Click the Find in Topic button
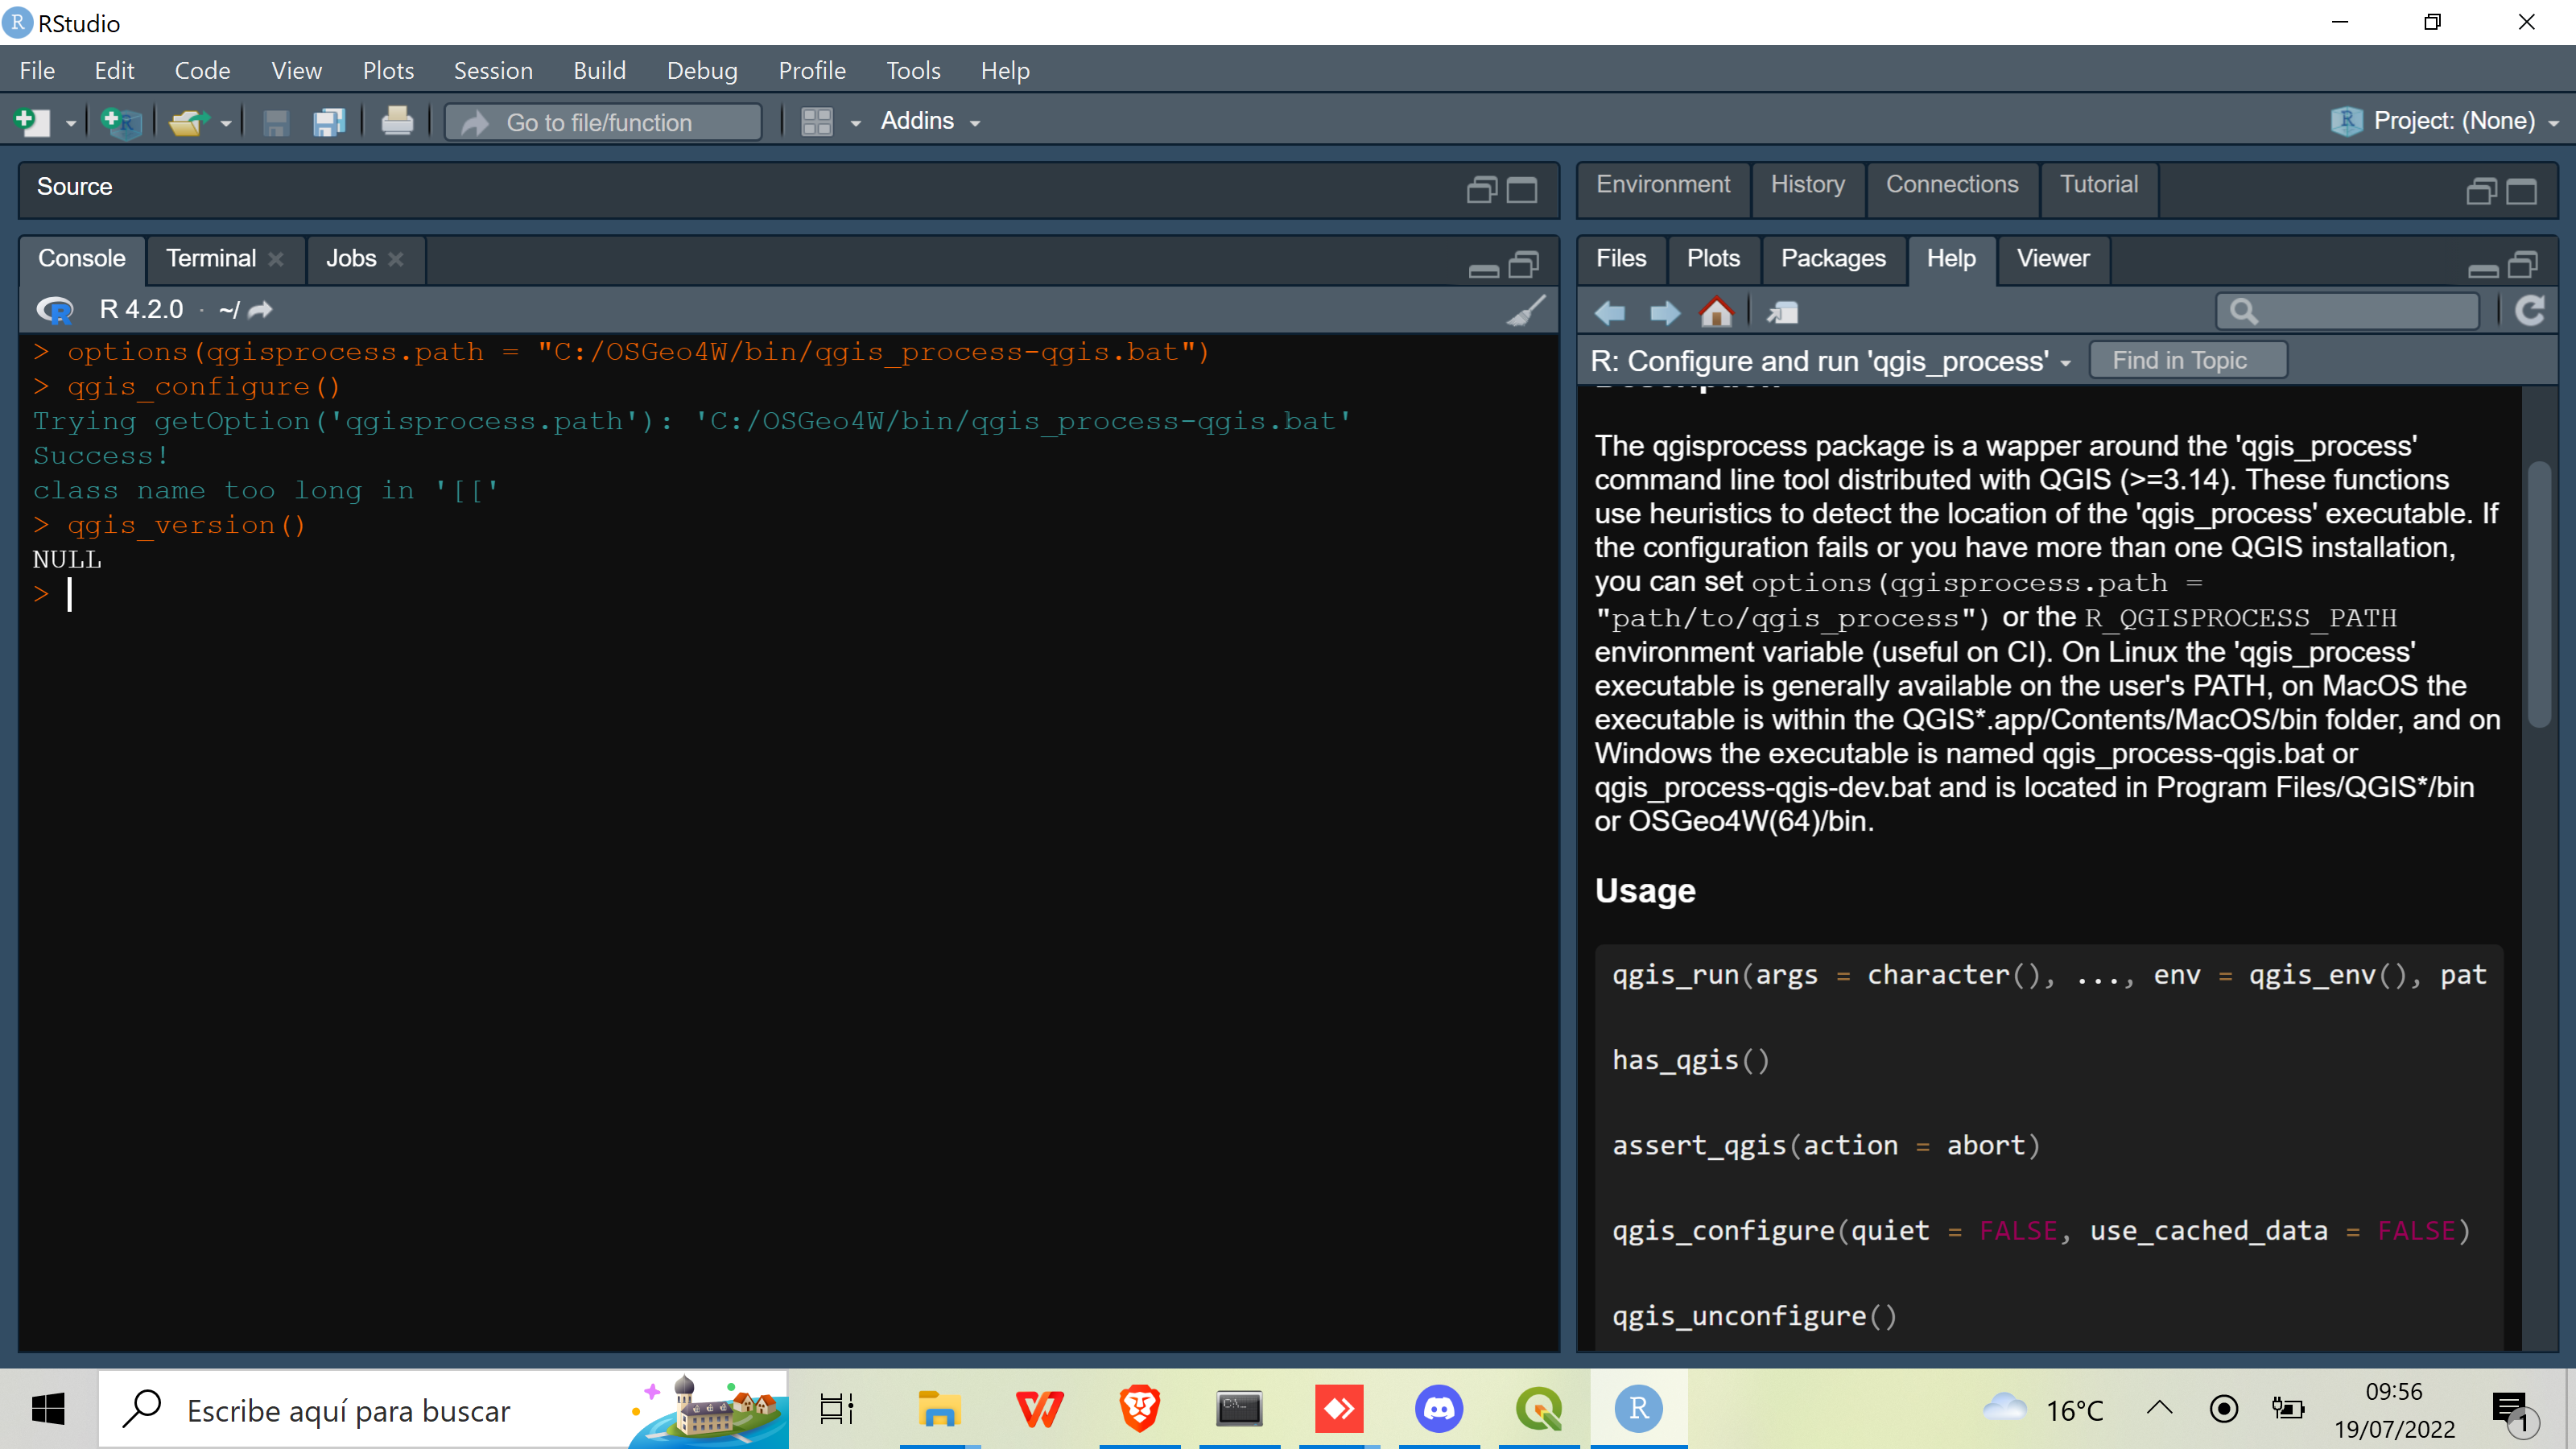The height and width of the screenshot is (1449, 2576). 2188,359
